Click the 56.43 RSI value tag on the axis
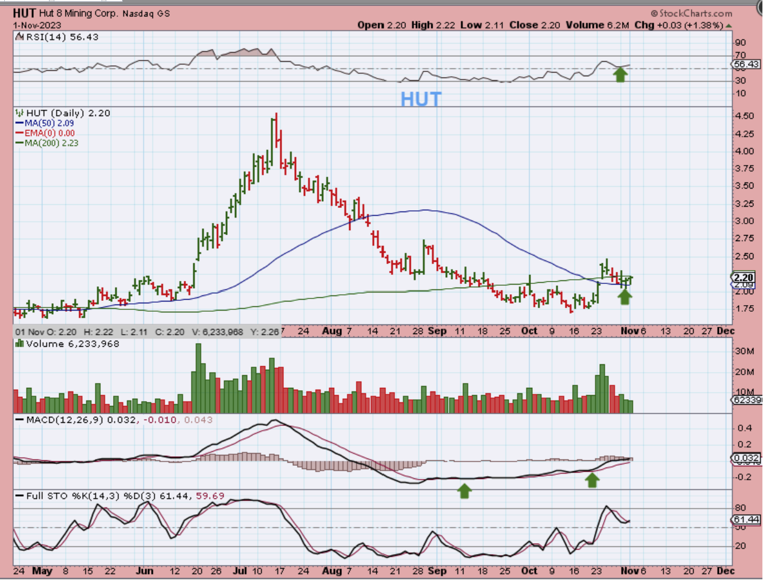Viewport: 763px width, 580px height. click(746, 64)
